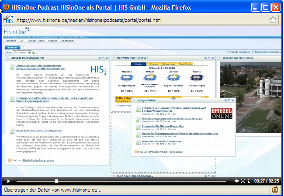Open settings icon of Wetter für Hannover portlet
Image resolution: width=284 pixels, height=196 pixels.
[x=205, y=58]
